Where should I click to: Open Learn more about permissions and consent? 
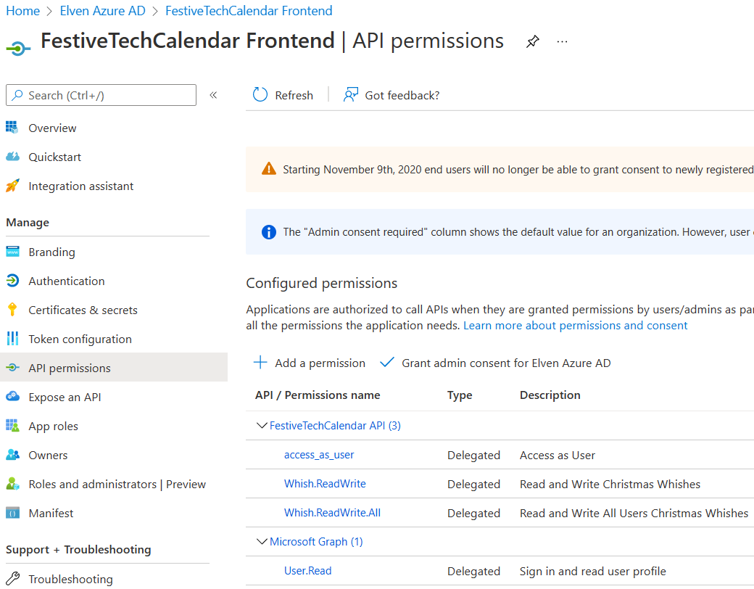pyautogui.click(x=575, y=325)
